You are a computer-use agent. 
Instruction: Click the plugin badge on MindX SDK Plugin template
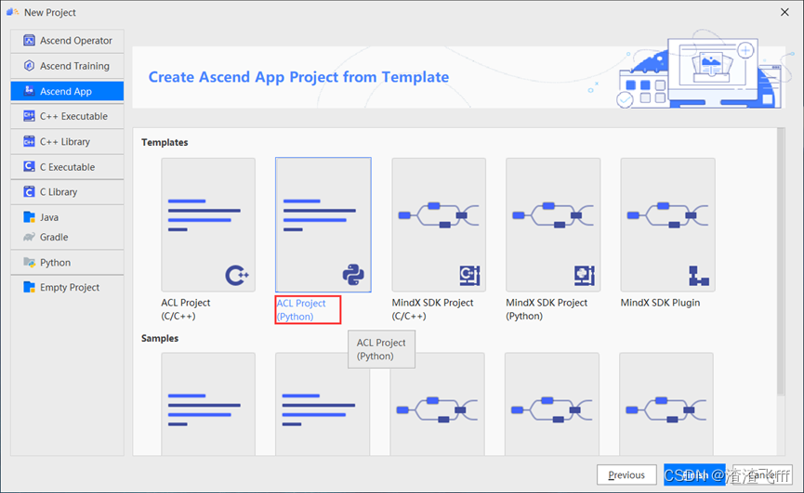tap(699, 276)
